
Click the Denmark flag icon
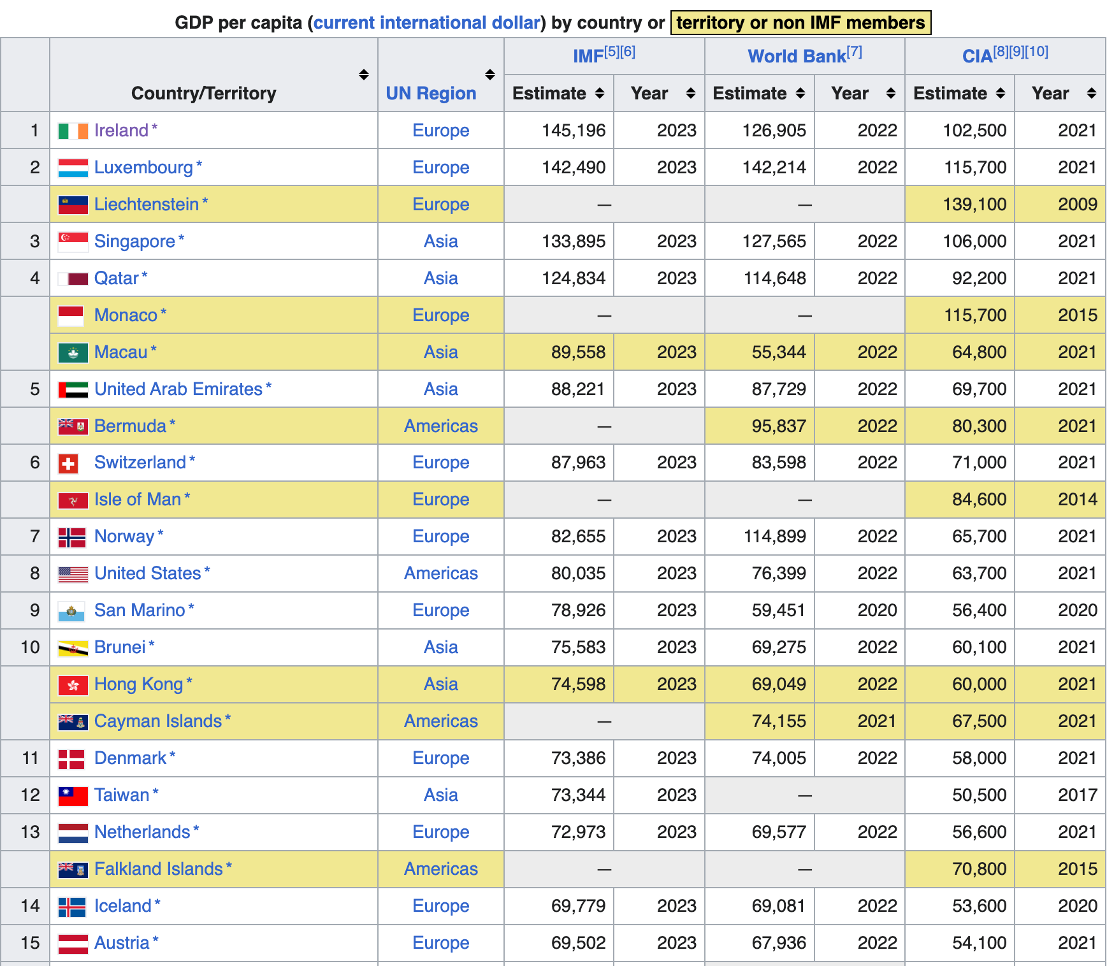(71, 760)
